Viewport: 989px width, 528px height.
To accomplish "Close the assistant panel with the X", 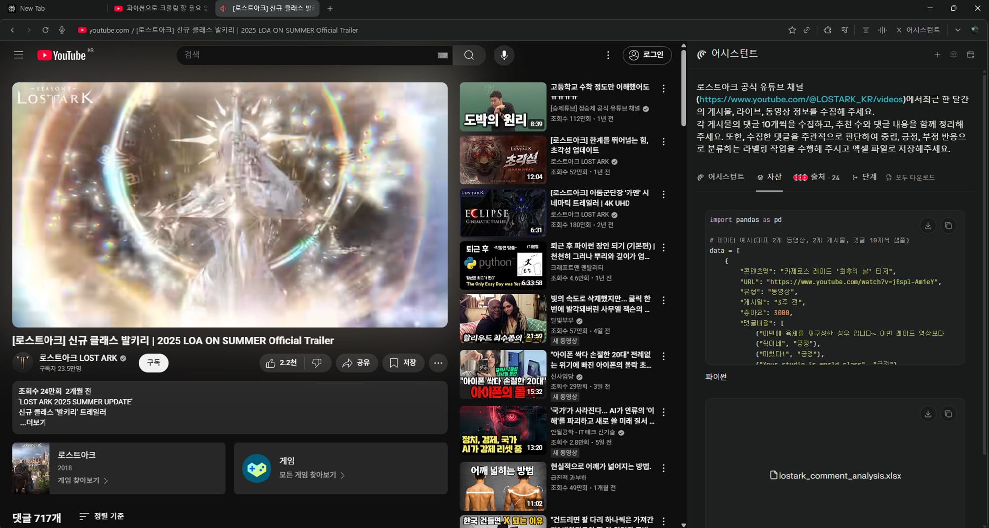I will (x=899, y=30).
